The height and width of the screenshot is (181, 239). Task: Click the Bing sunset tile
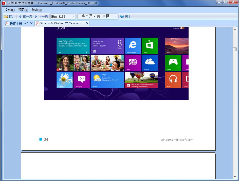[177, 46]
